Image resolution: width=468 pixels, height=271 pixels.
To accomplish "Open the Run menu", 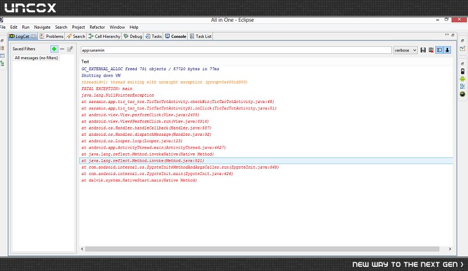I will [x=26, y=27].
